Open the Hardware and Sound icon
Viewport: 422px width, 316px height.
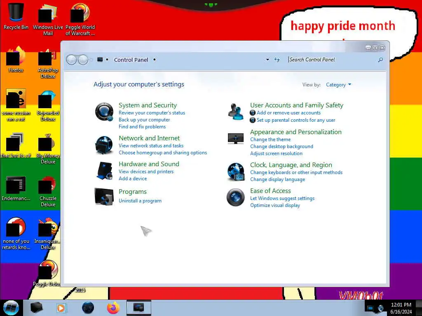(x=104, y=171)
